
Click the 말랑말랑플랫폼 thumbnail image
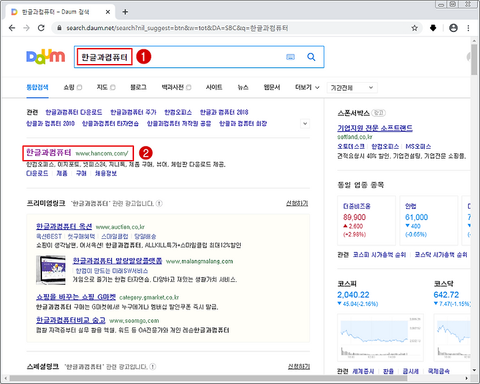pyautogui.click(x=51, y=270)
